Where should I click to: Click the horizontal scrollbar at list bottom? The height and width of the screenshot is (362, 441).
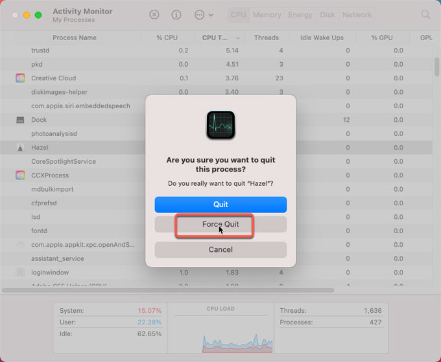pyautogui.click(x=168, y=290)
